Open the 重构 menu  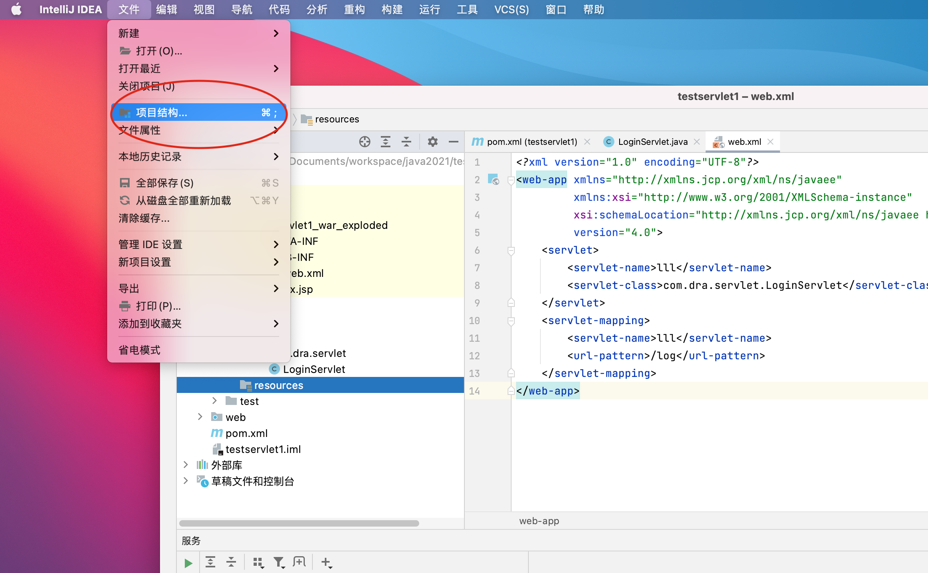point(354,9)
